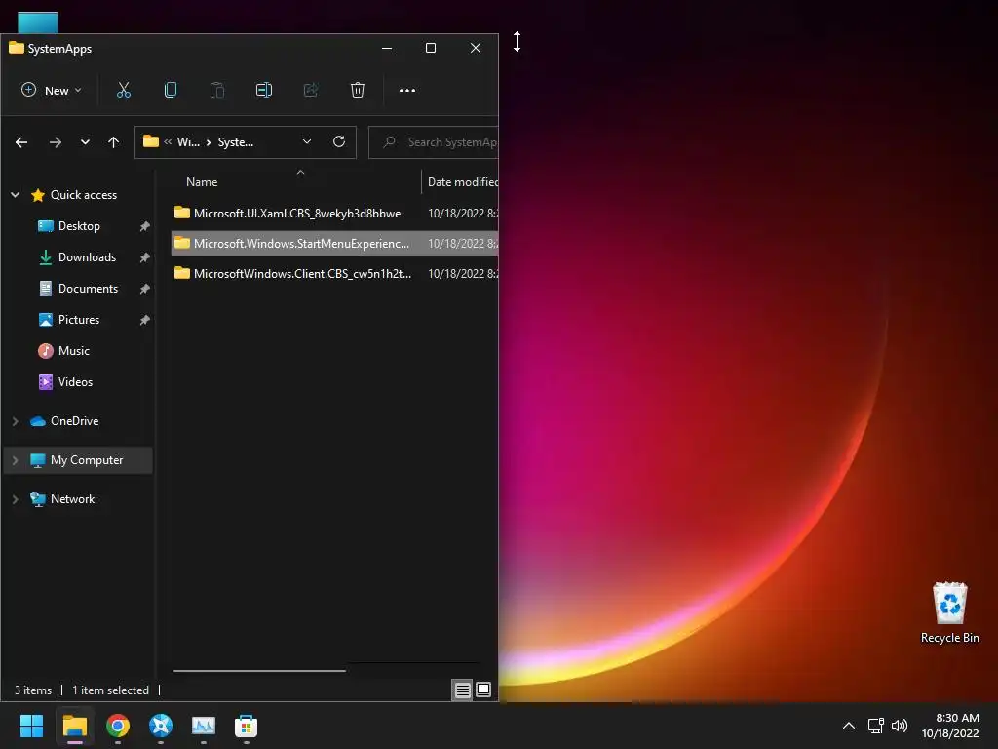Select Desktop in Quick access

(79, 226)
